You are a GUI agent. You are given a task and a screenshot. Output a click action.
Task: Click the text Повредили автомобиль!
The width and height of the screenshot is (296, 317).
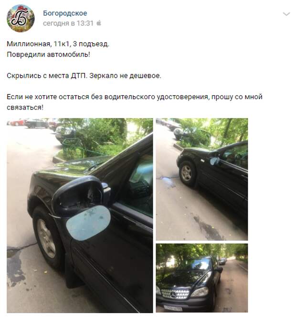(x=48, y=55)
